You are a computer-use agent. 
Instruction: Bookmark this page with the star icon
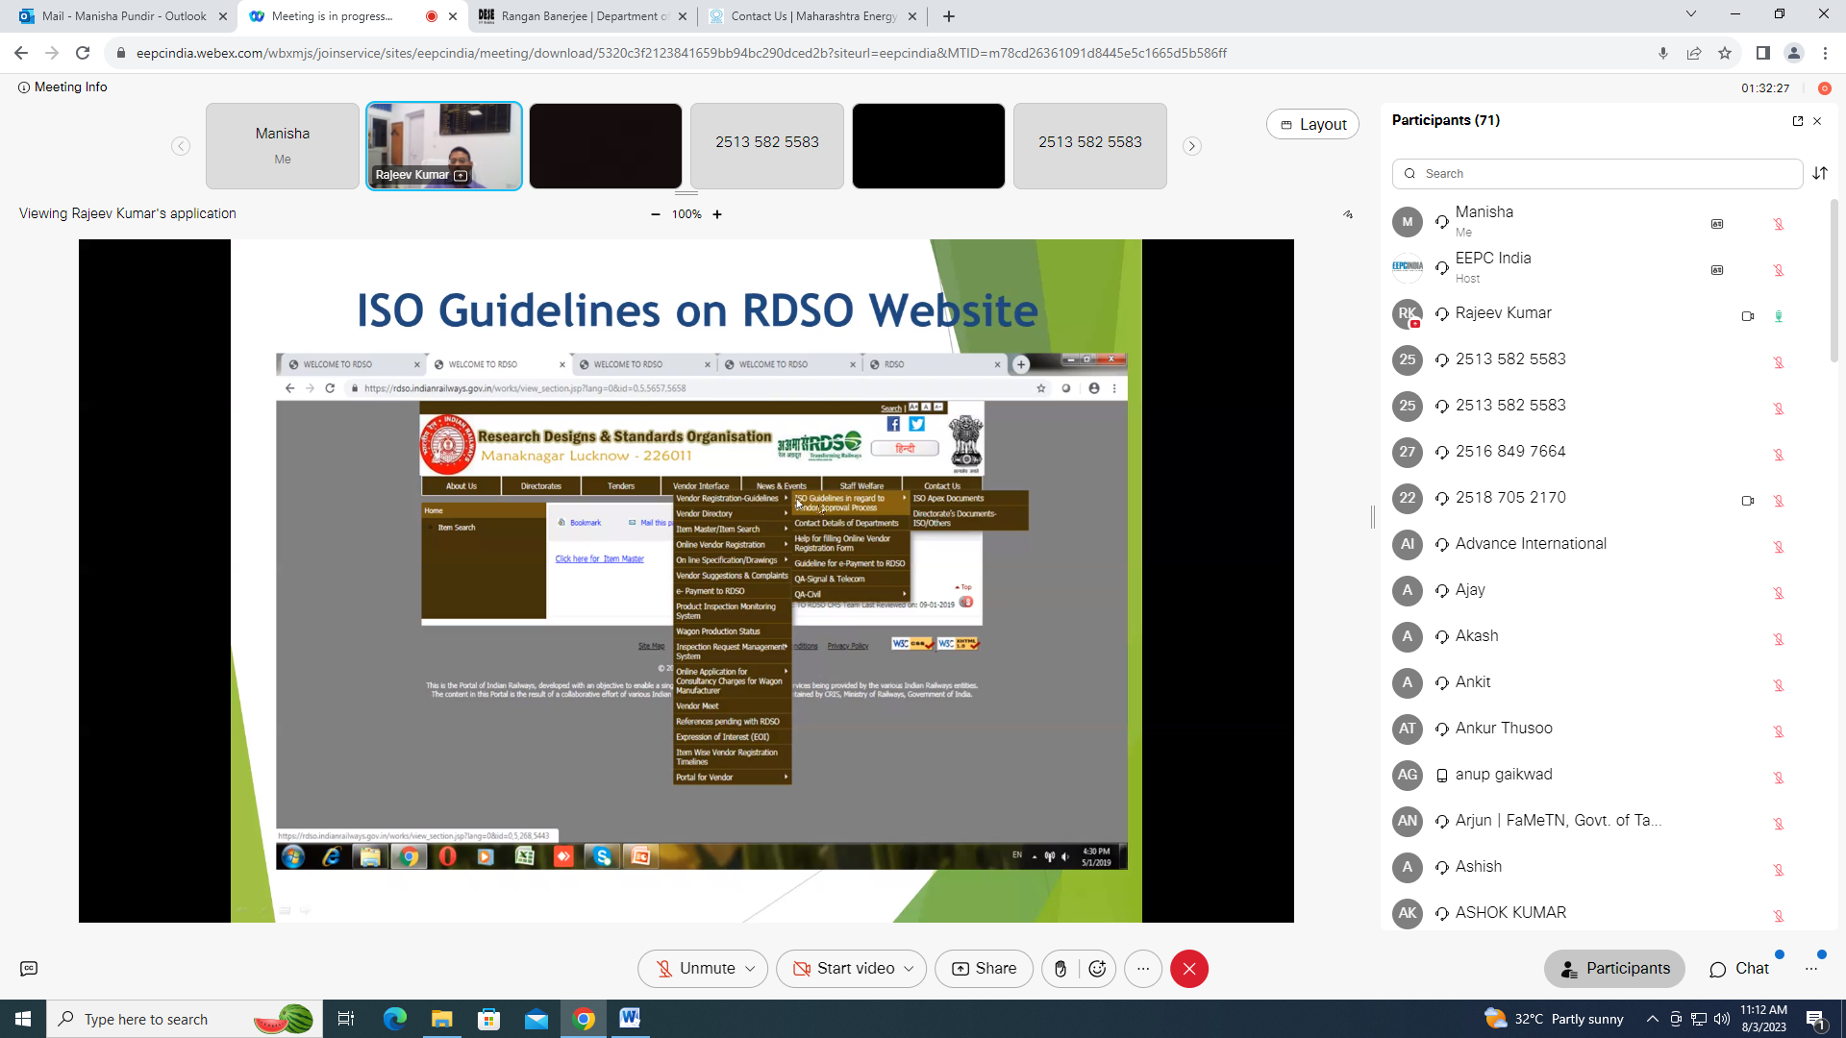[1725, 53]
